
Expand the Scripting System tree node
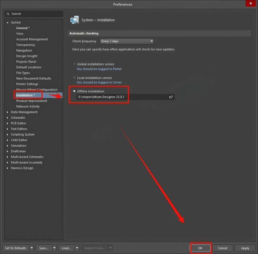(7, 134)
